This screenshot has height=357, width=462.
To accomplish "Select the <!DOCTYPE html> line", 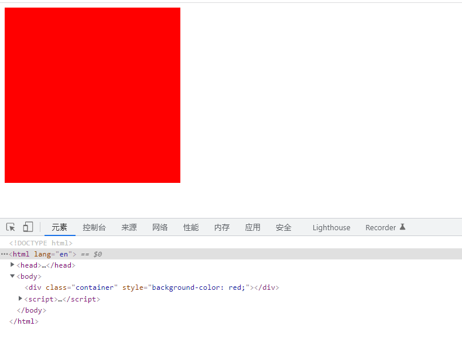I will pos(40,243).
